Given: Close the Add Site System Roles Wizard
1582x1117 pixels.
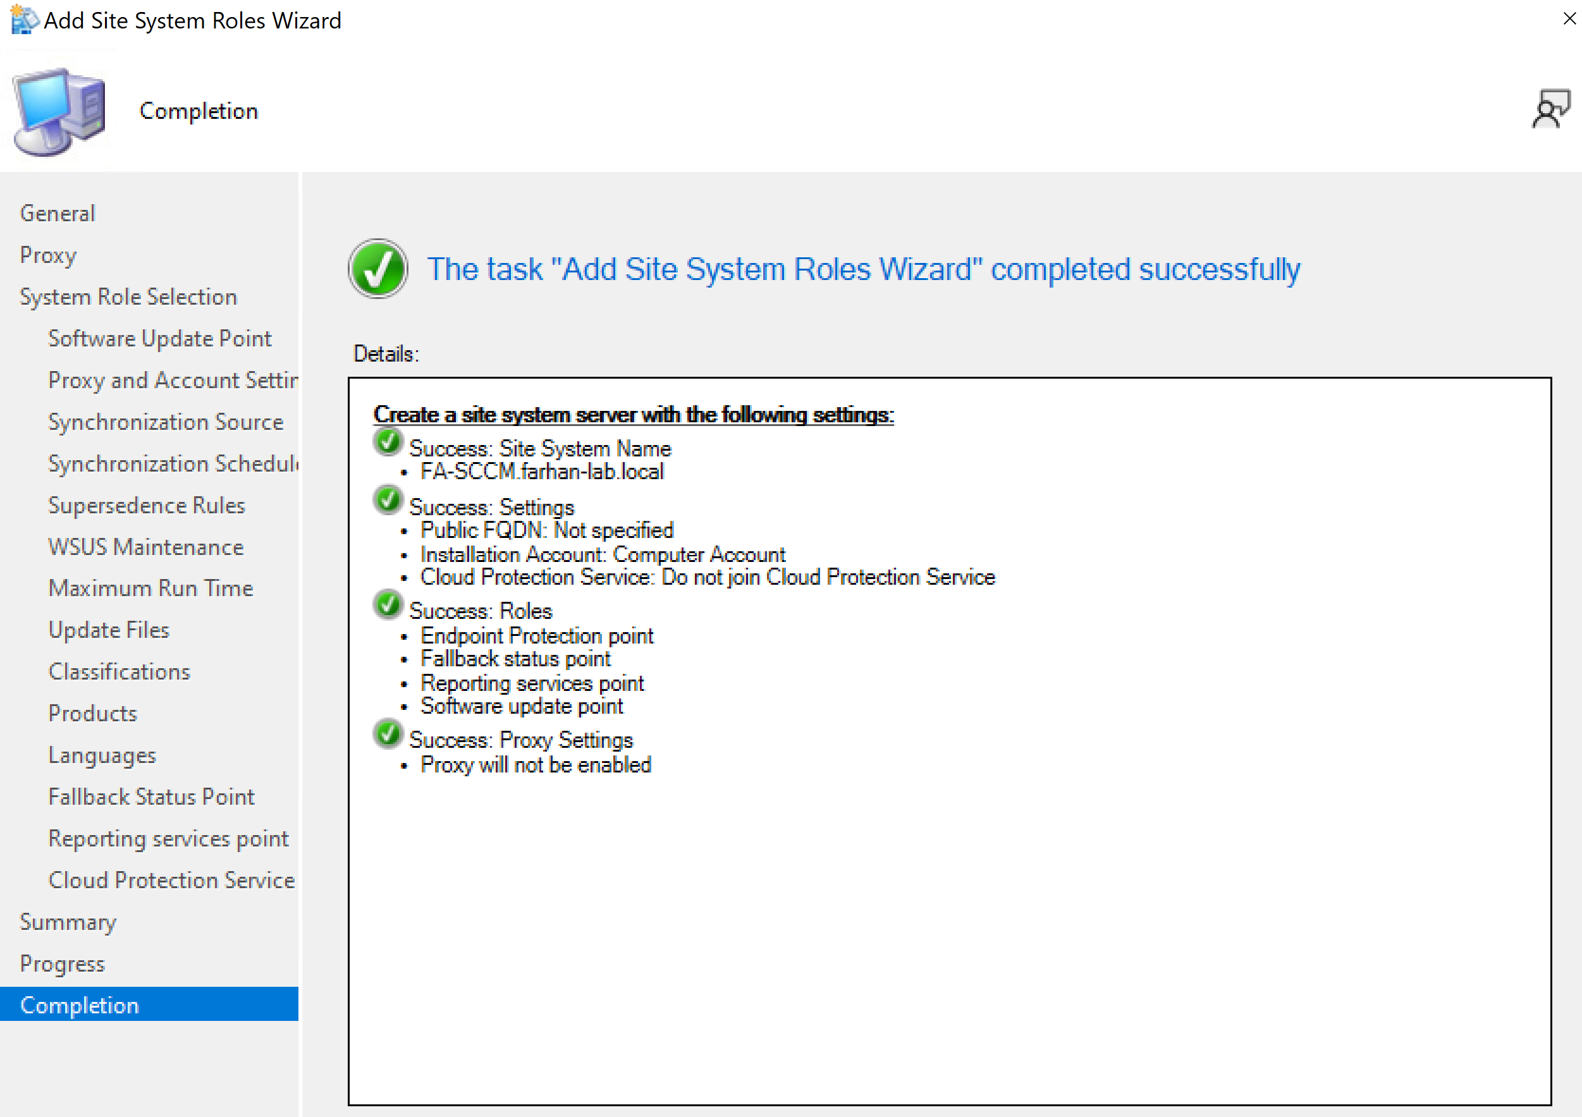Looking at the screenshot, I should [1569, 18].
